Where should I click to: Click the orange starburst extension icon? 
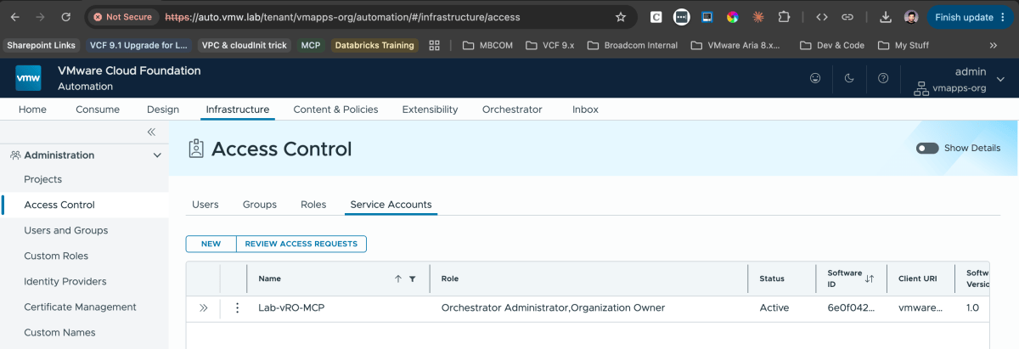(757, 17)
